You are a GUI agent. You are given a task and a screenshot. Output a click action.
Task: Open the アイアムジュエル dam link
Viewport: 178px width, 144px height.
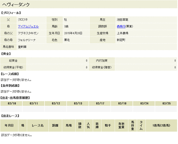pyautogui.click(x=28, y=27)
